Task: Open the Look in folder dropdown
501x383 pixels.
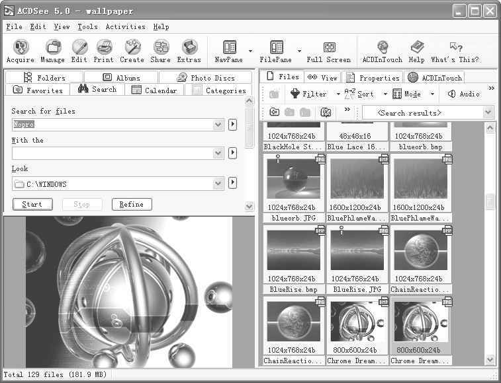Action: pyautogui.click(x=218, y=184)
